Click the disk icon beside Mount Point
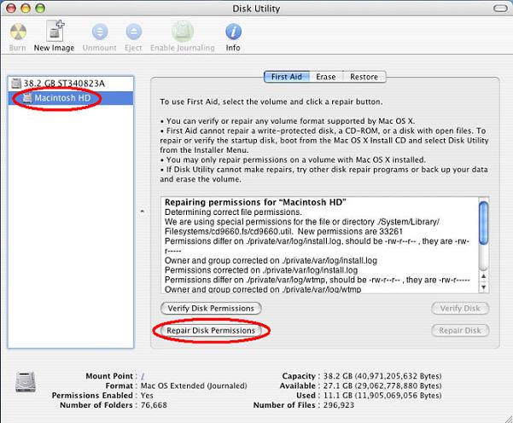The height and width of the screenshot is (423, 513). pyautogui.click(x=26, y=381)
